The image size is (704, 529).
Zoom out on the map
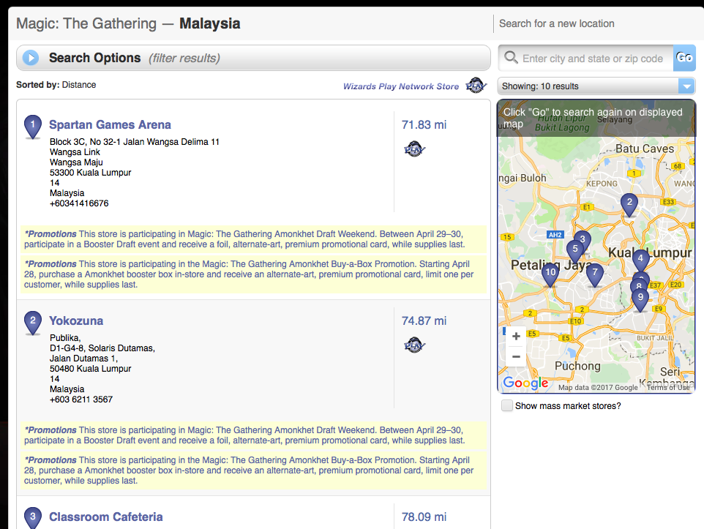(517, 357)
